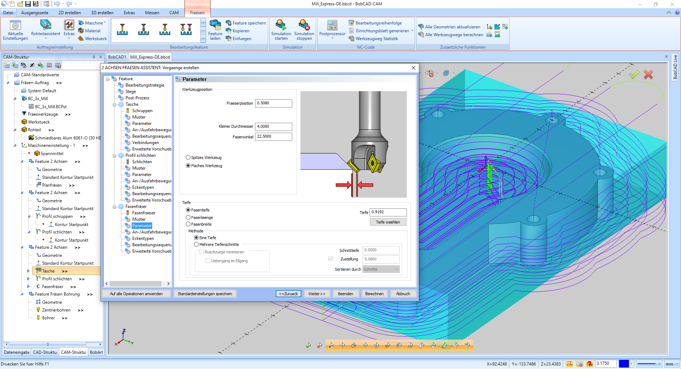Switch to the BobCAD1 document tab
681x369 pixels.
point(117,57)
